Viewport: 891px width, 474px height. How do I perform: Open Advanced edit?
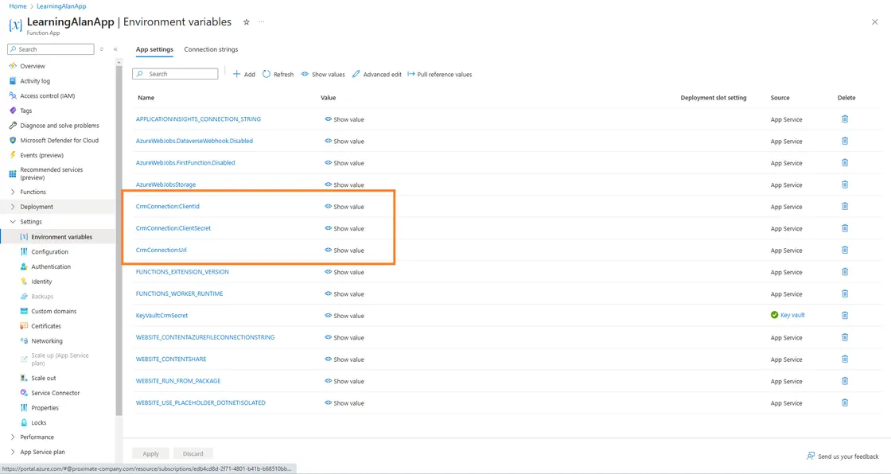point(377,75)
